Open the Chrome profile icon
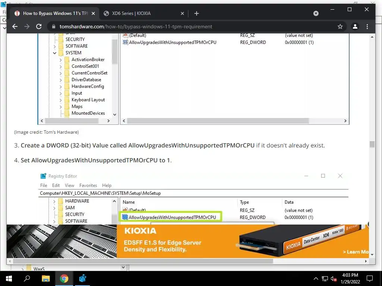This screenshot has width=382, height=286. (x=355, y=26)
